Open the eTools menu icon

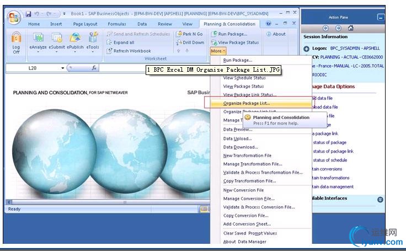(93, 41)
